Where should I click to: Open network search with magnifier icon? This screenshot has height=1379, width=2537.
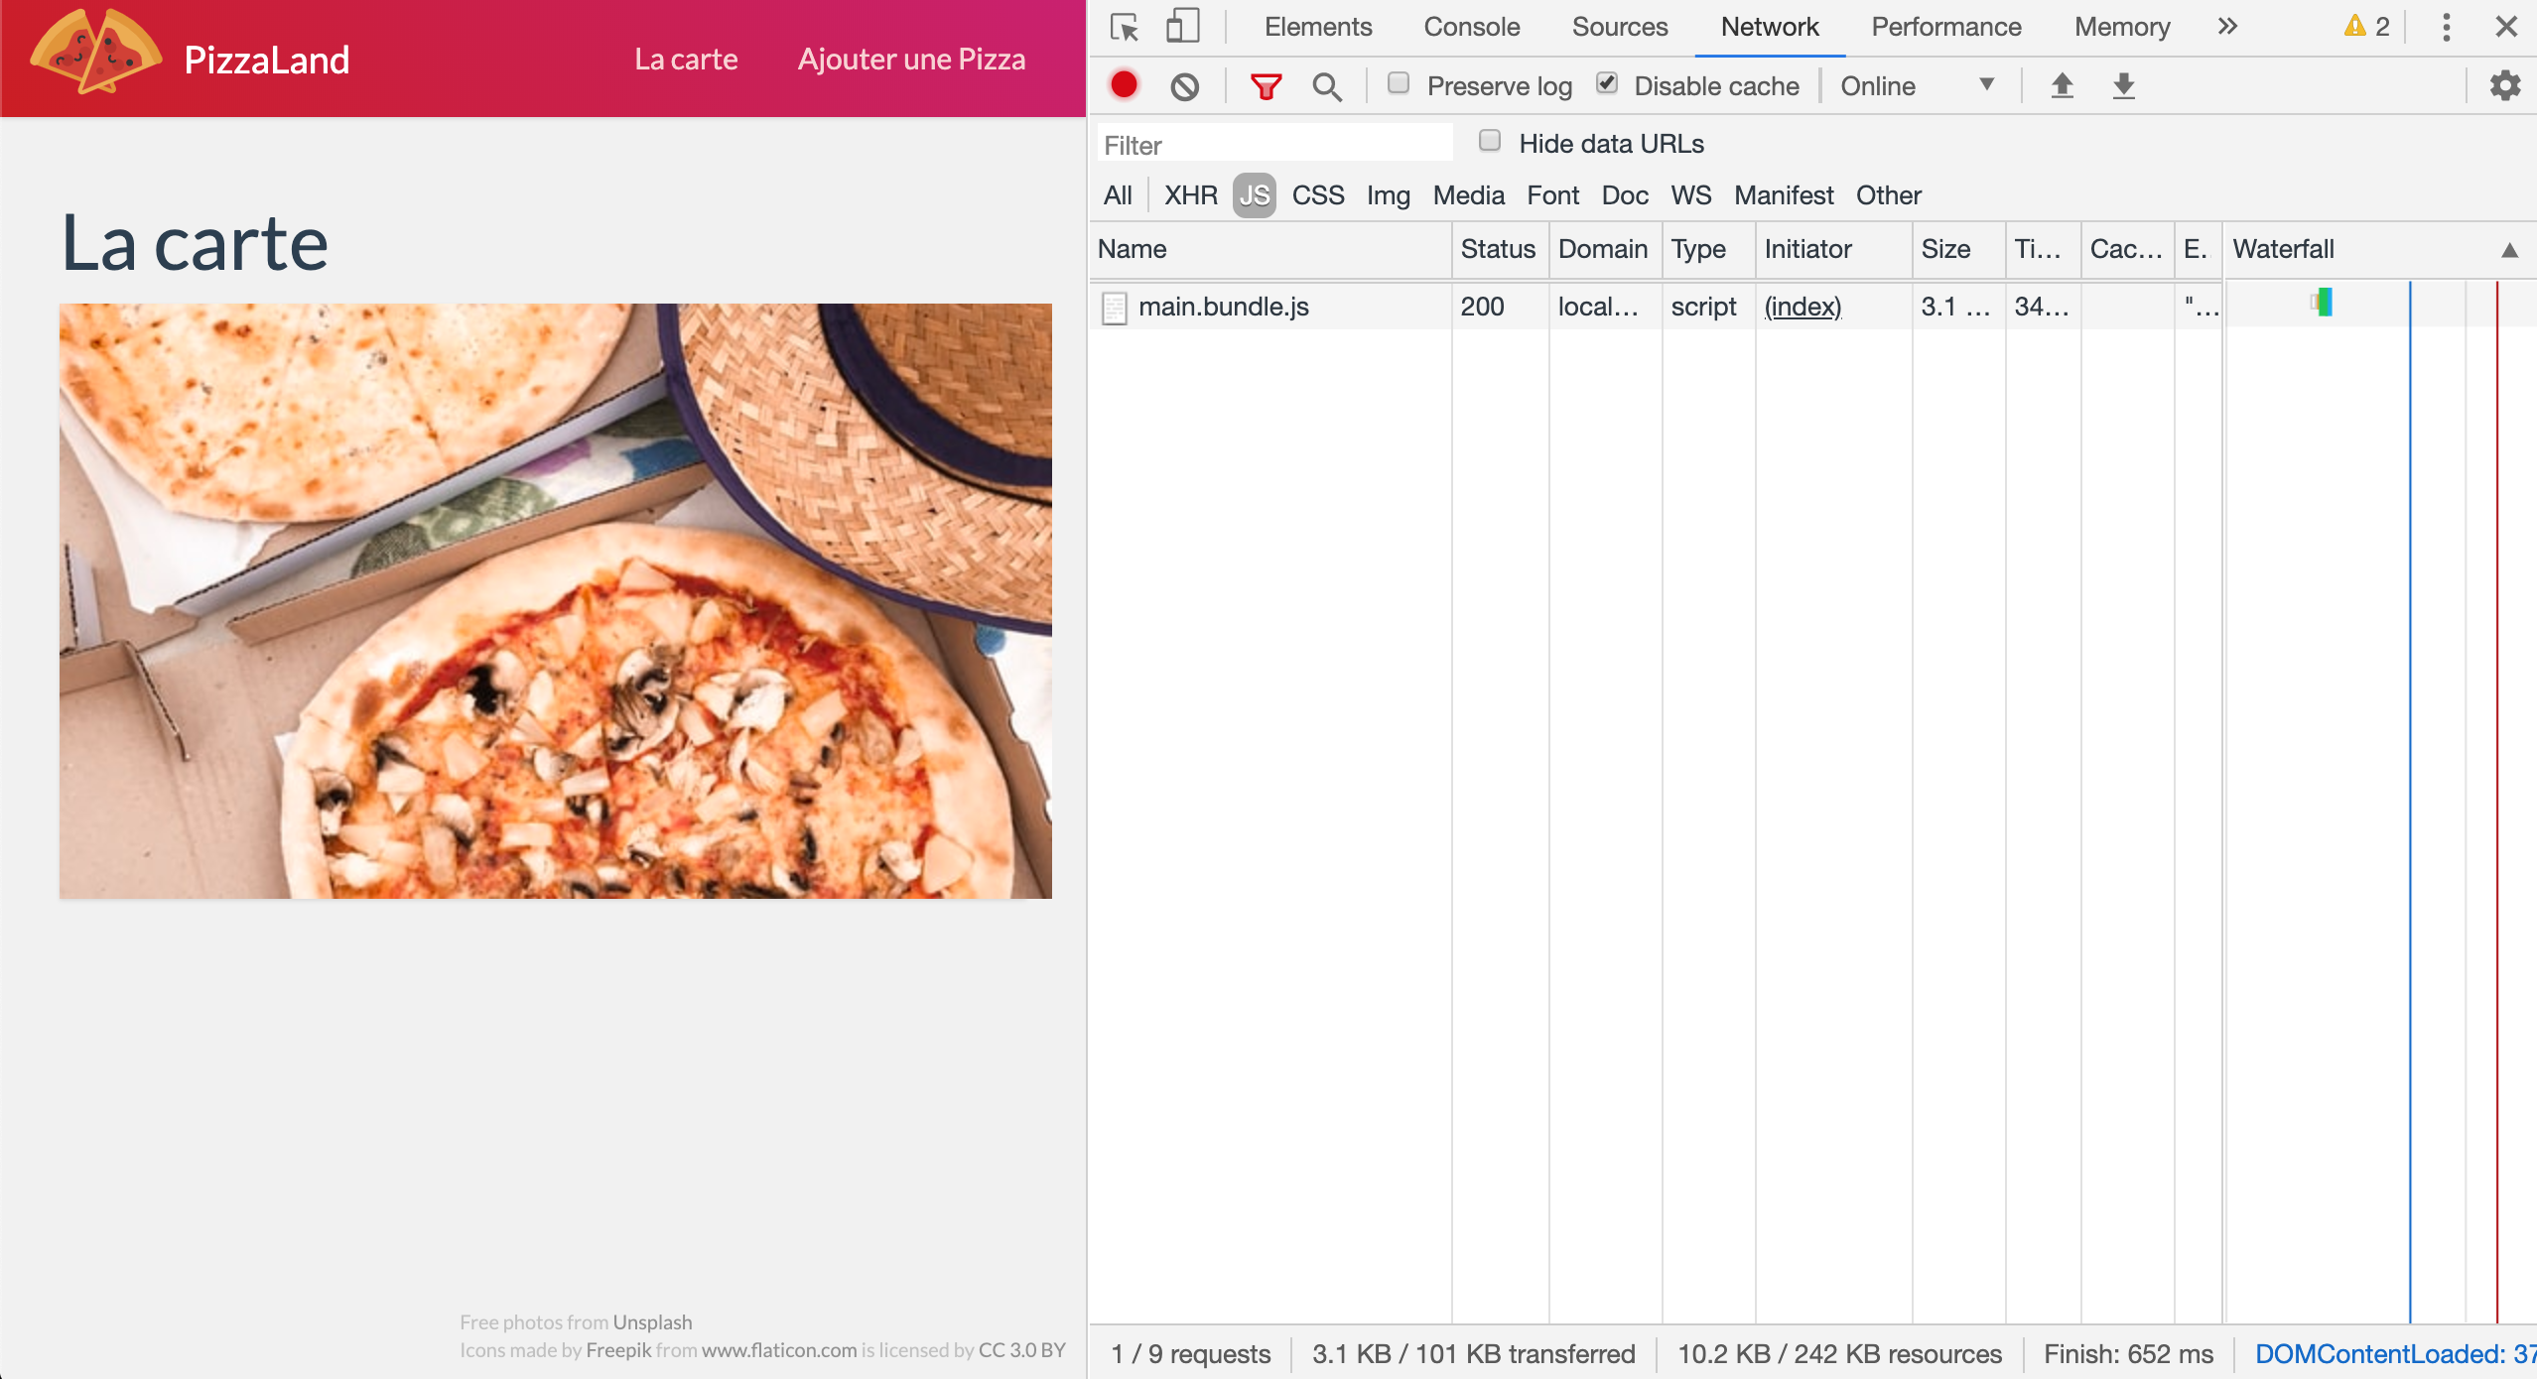(x=1326, y=86)
